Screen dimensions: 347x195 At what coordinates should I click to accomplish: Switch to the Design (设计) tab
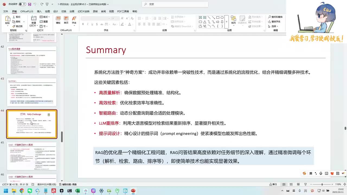pos(56,11)
